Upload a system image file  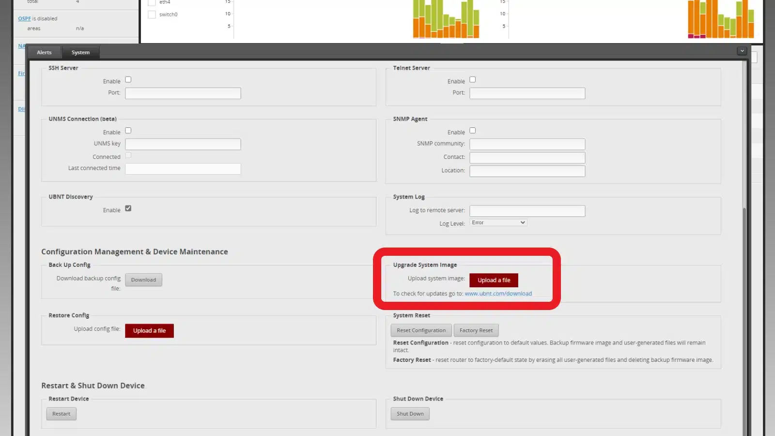(x=493, y=280)
